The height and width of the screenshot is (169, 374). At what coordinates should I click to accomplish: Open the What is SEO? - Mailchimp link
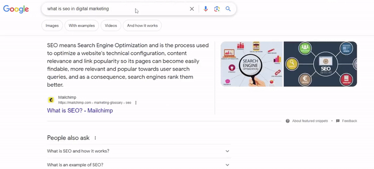tap(80, 110)
